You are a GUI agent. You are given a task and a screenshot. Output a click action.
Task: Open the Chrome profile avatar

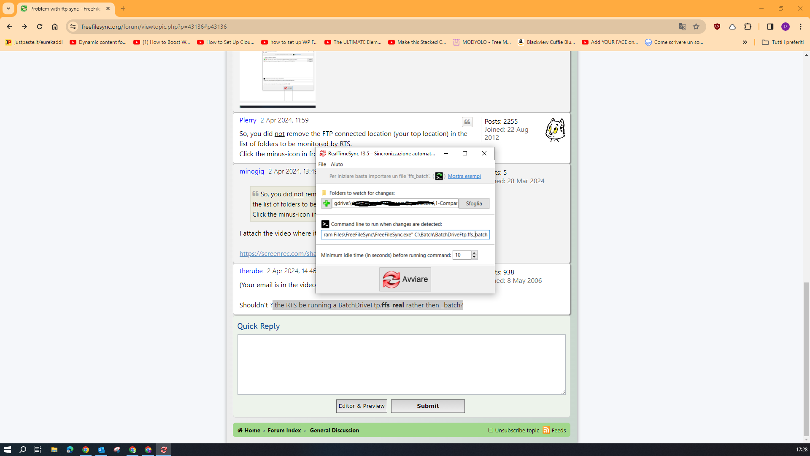coord(786,27)
